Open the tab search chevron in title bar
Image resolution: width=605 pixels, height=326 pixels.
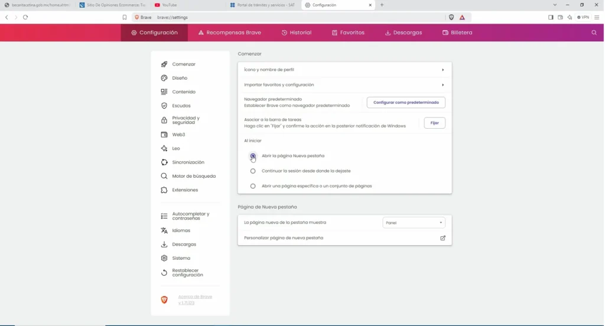tap(555, 5)
